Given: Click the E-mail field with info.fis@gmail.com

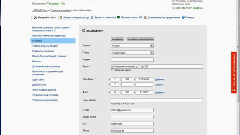Looking at the screenshot, I should tap(132, 110).
